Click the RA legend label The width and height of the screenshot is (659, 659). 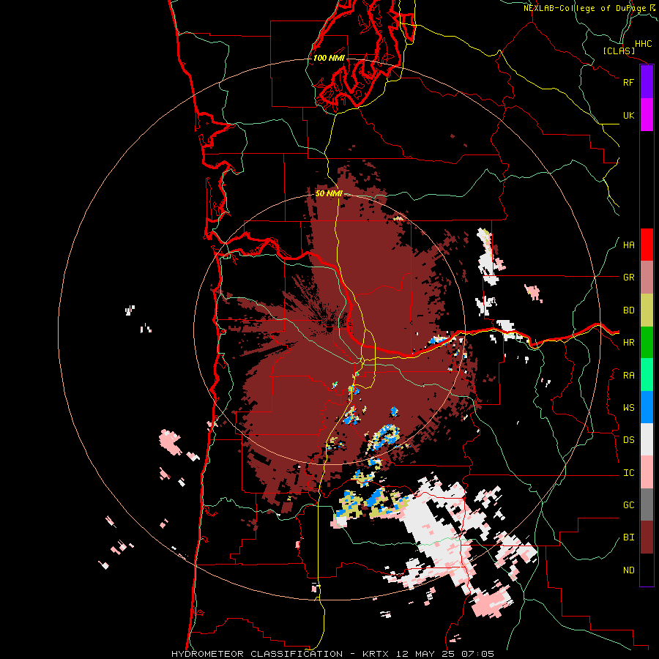coord(628,376)
